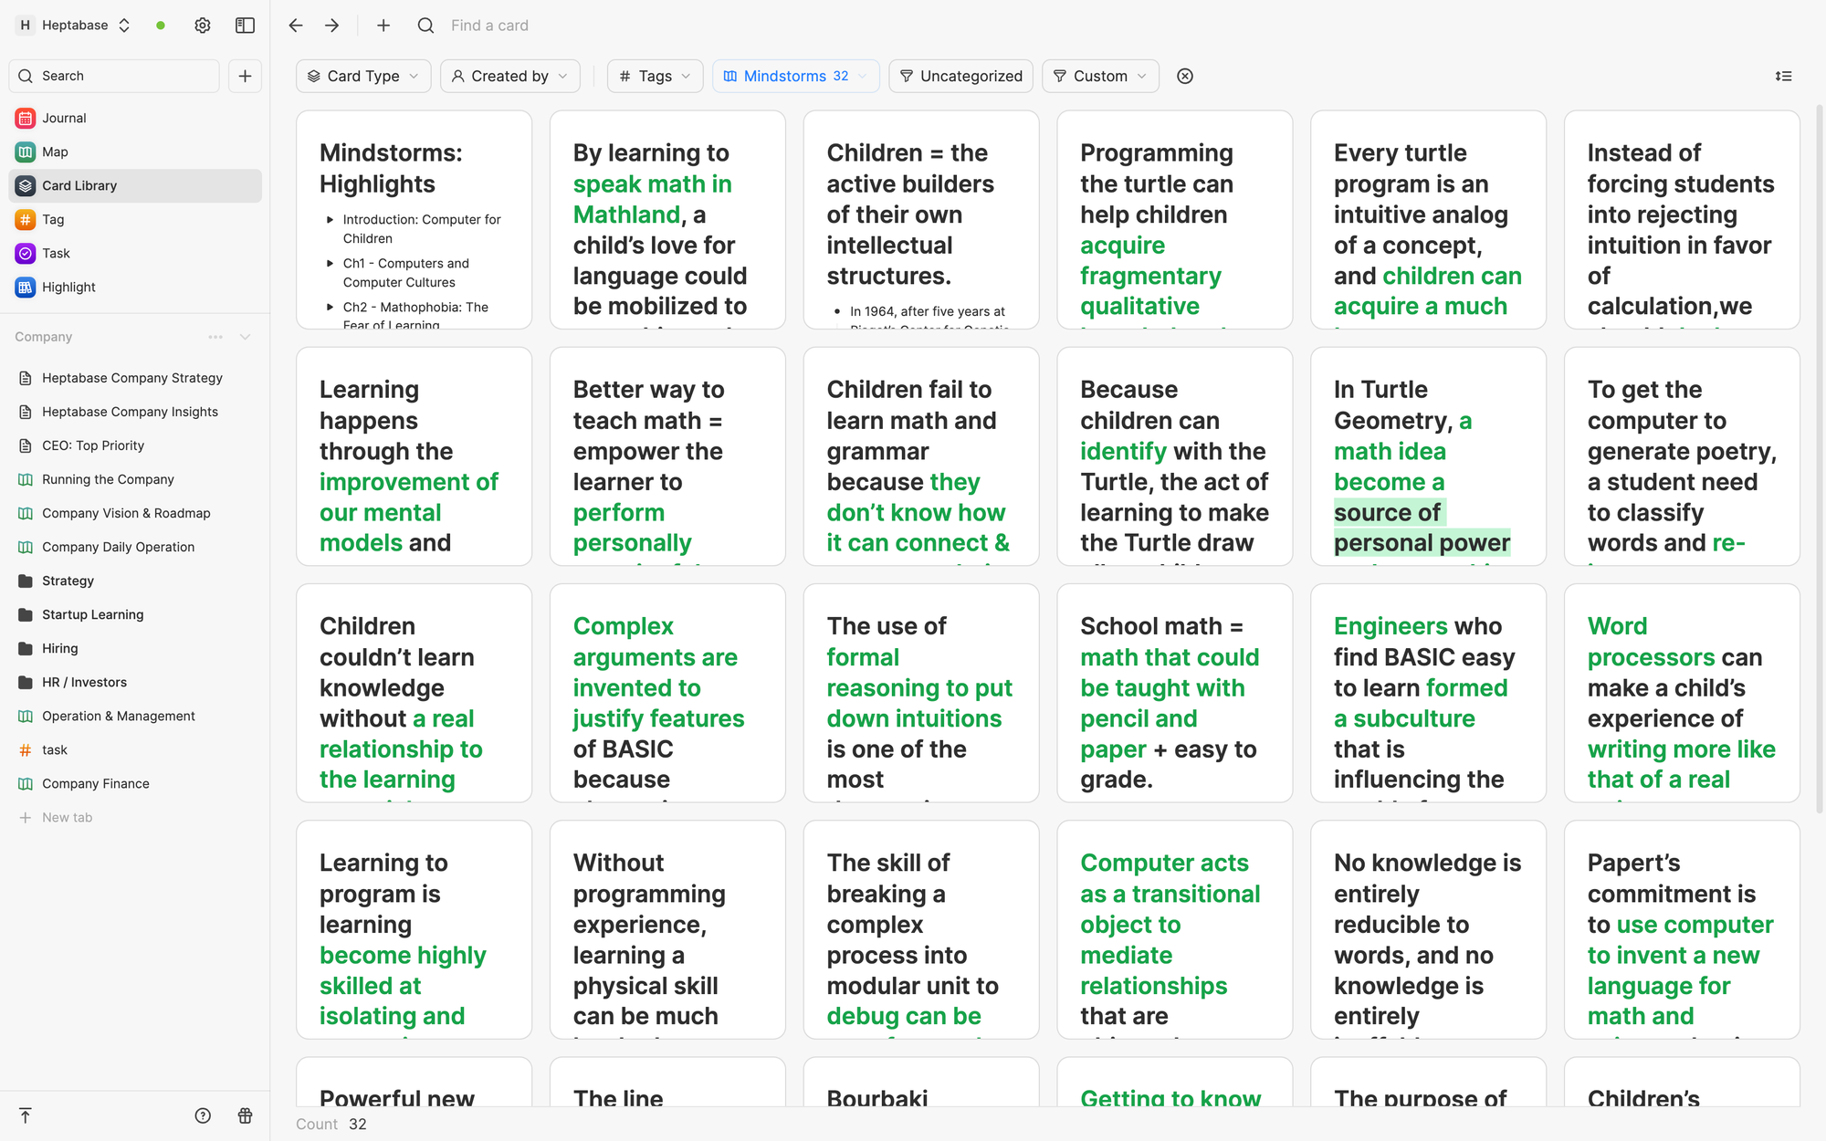Viewport: 1826px width, 1141px height.
Task: Collapse the Company section chevron
Action: pyautogui.click(x=245, y=337)
